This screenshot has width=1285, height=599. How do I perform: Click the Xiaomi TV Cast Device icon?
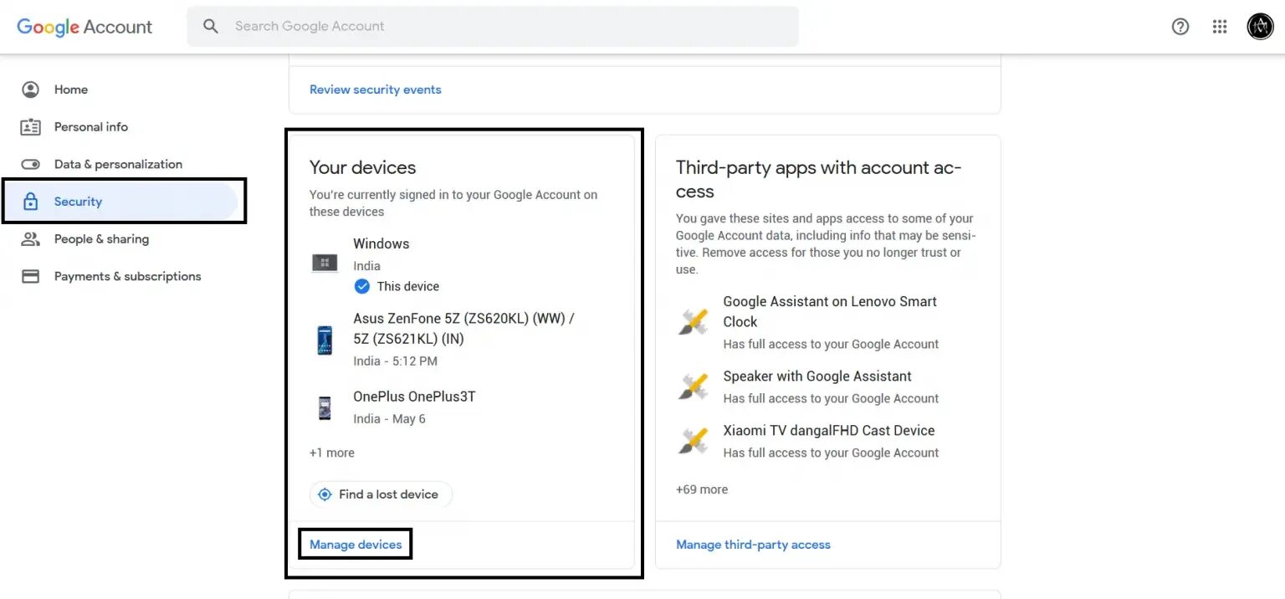point(692,440)
